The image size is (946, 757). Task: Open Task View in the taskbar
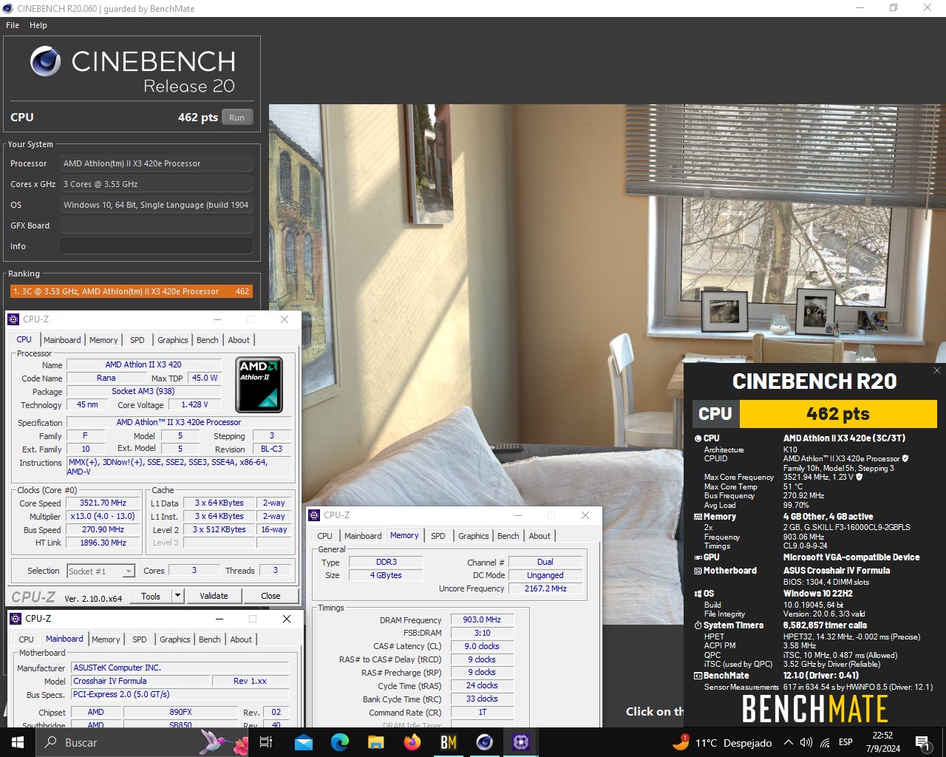266,742
